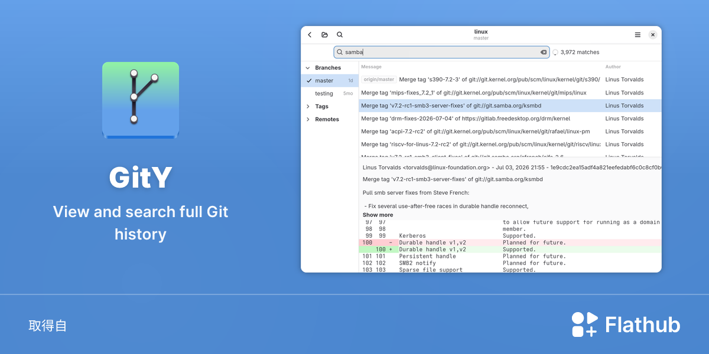Expand the Tags section
Image resolution: width=709 pixels, height=354 pixels.
[x=308, y=106]
